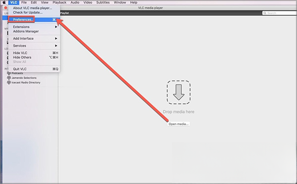Open the Audio menu
This screenshot has height=184, width=297.
point(75,2)
